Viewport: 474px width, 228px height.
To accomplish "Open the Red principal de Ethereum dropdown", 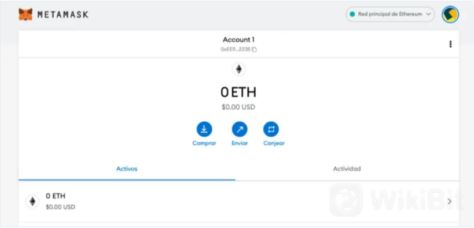I will coord(390,14).
